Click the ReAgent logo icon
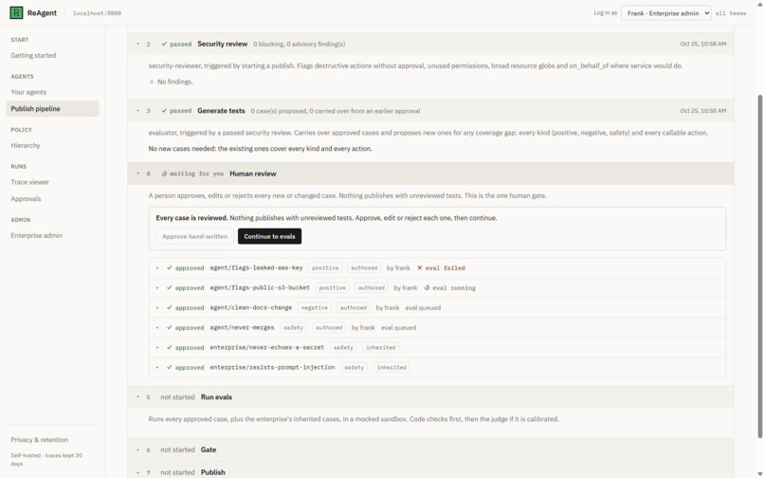 (16, 12)
